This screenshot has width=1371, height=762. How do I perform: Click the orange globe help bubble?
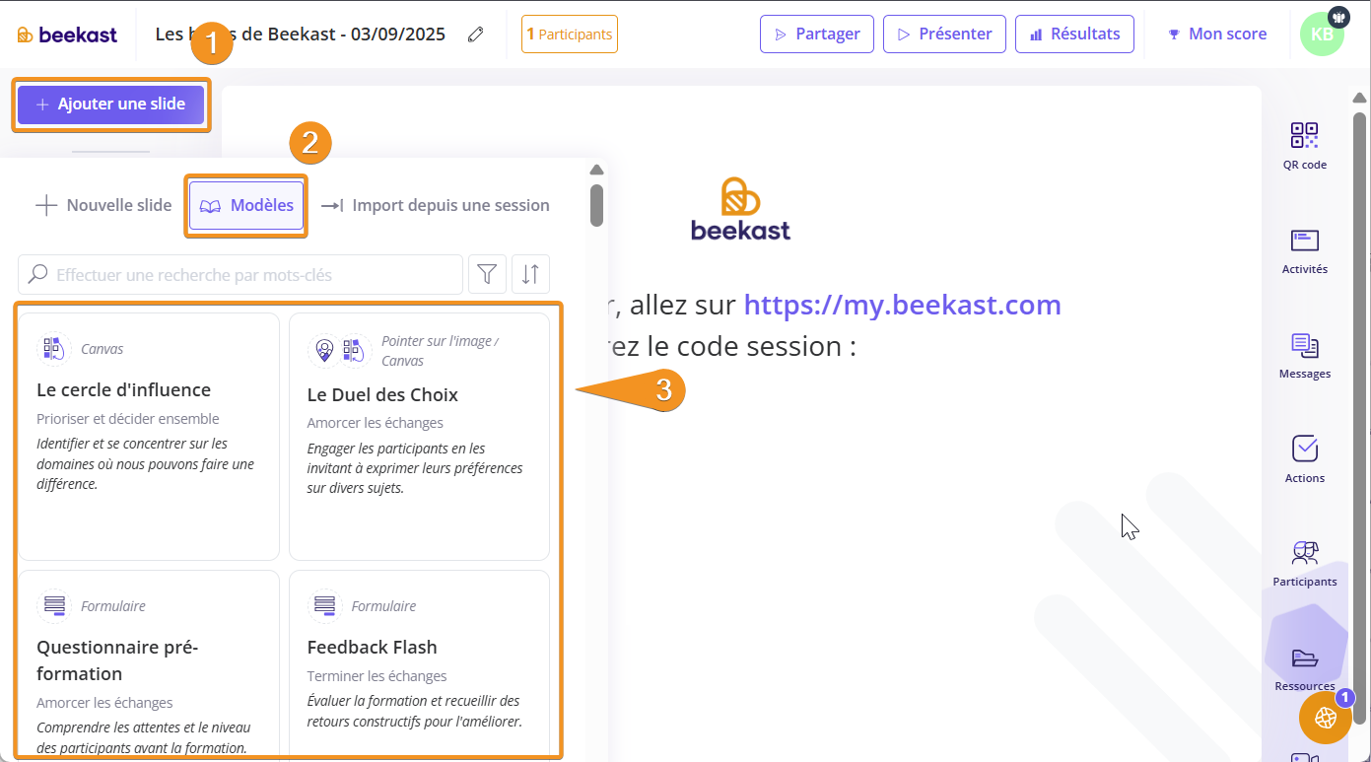(x=1326, y=717)
